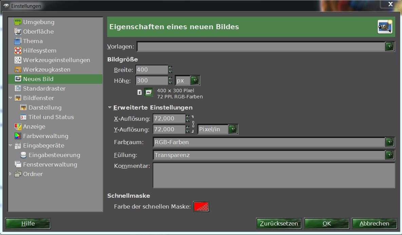Click the Standardraster grid icon
This screenshot has width=402, height=235.
18,89
